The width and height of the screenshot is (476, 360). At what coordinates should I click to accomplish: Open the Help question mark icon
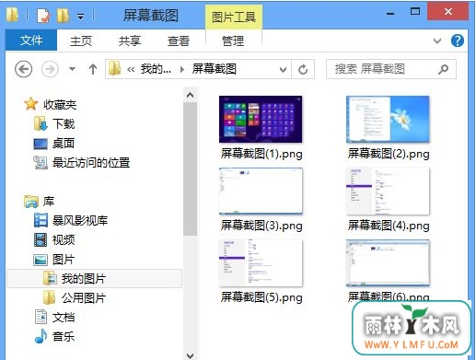(x=458, y=41)
